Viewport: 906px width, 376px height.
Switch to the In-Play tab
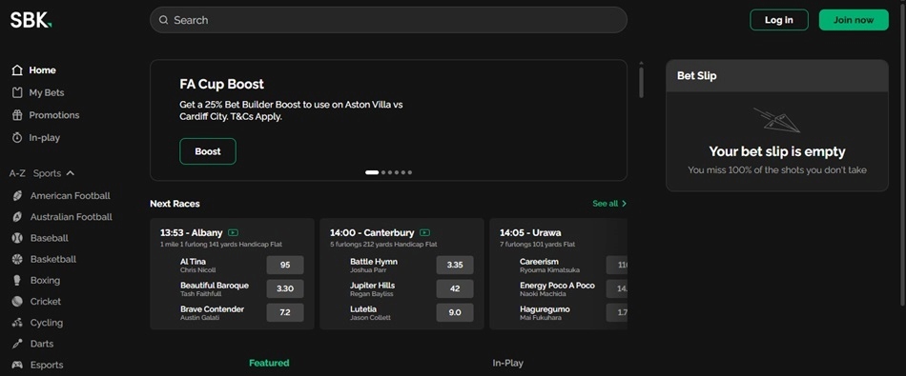click(x=508, y=363)
